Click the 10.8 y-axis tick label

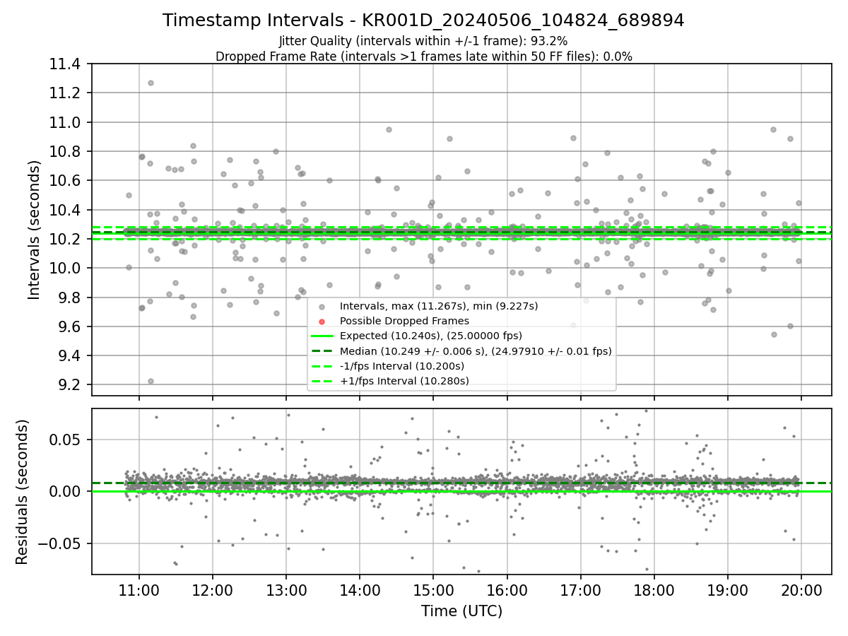click(x=66, y=152)
